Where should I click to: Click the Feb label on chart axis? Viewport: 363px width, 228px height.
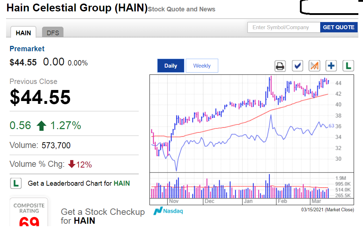(x=282, y=201)
